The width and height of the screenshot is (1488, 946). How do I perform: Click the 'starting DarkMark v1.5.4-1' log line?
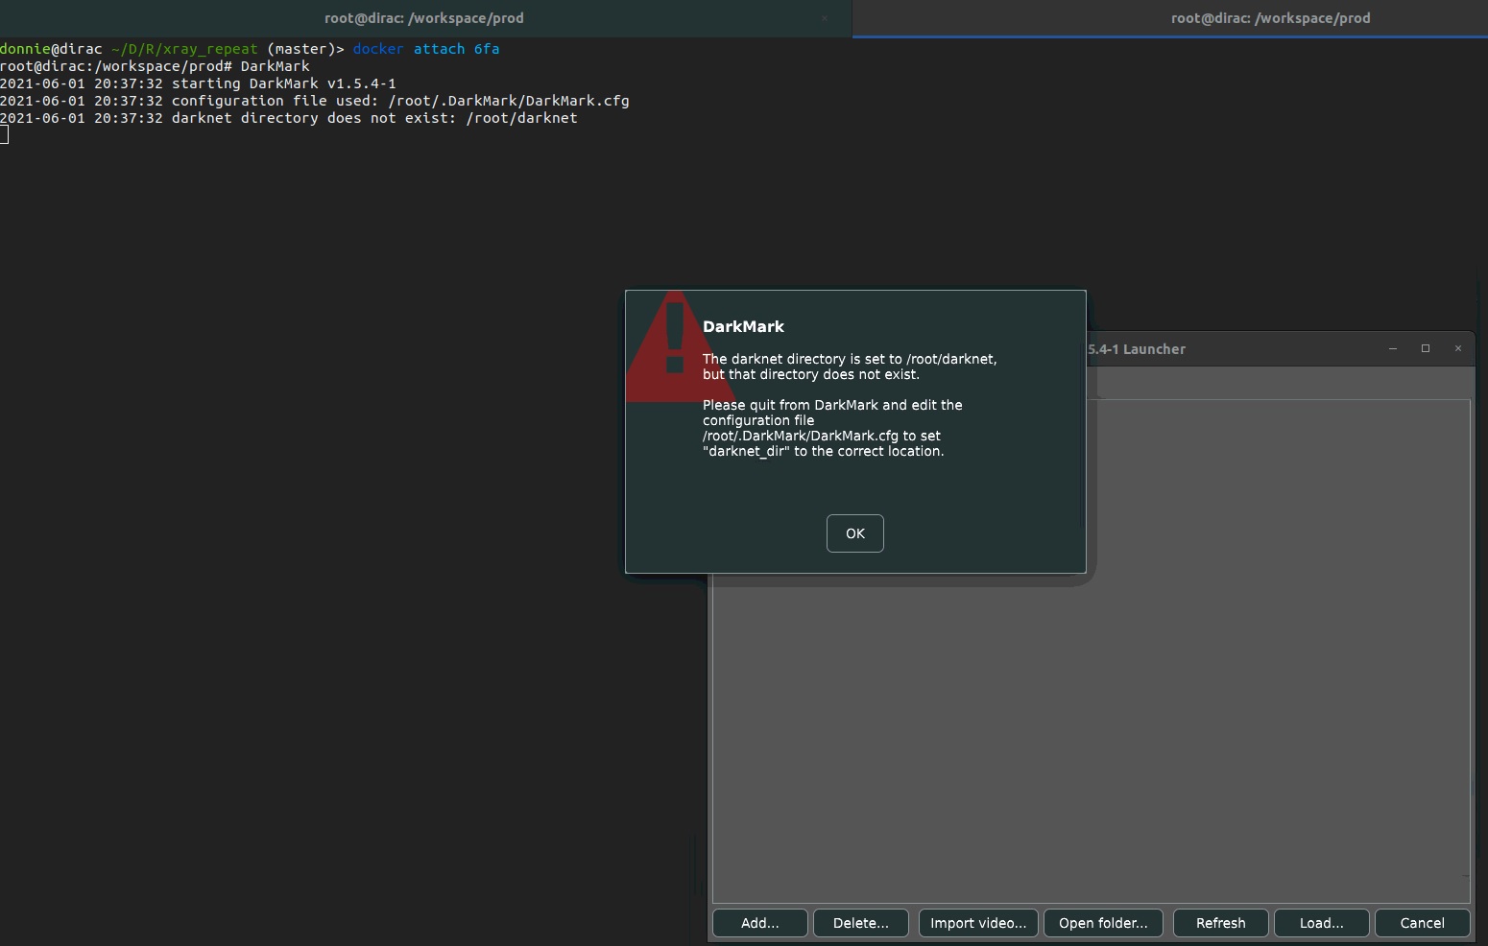[198, 83]
